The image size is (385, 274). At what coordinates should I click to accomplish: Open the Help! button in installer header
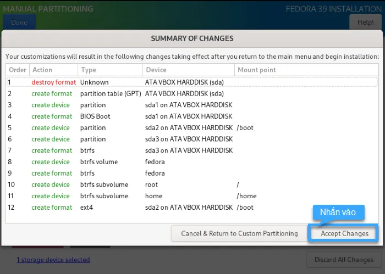coord(365,23)
